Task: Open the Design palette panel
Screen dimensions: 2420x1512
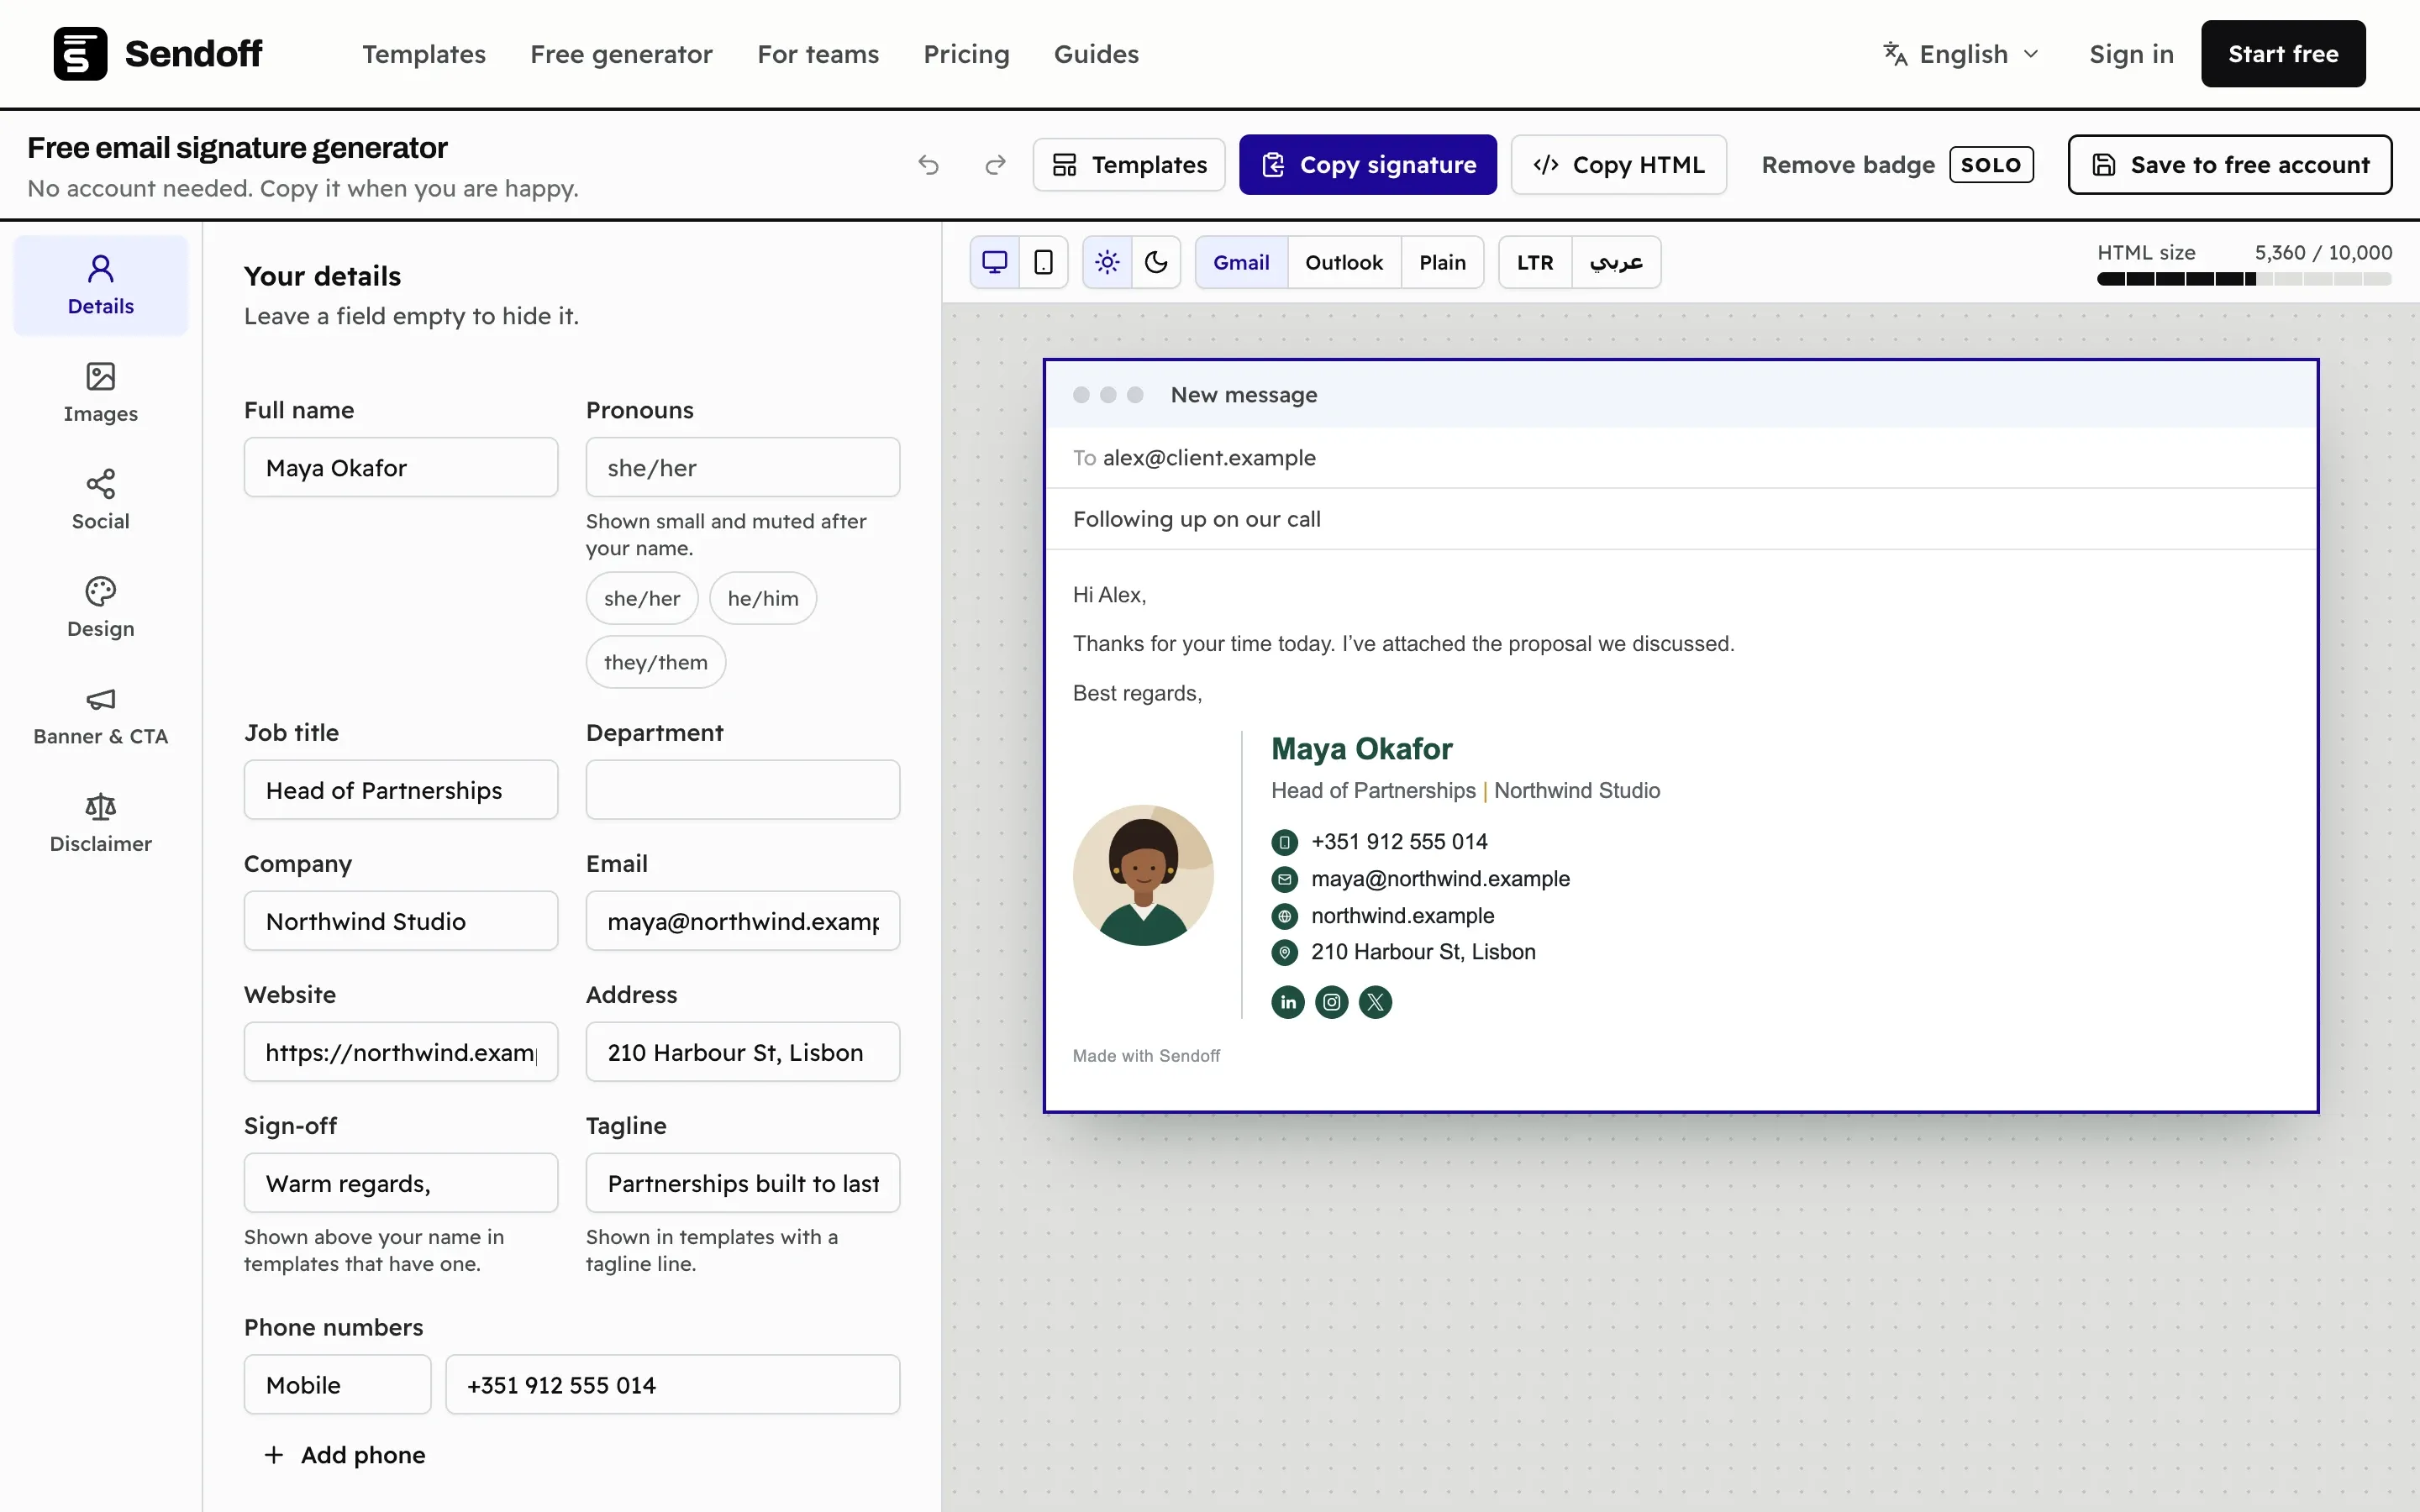Action: (101, 608)
